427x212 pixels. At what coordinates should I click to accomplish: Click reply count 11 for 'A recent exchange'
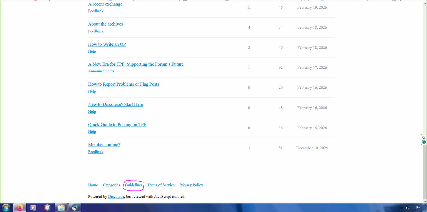click(x=249, y=7)
